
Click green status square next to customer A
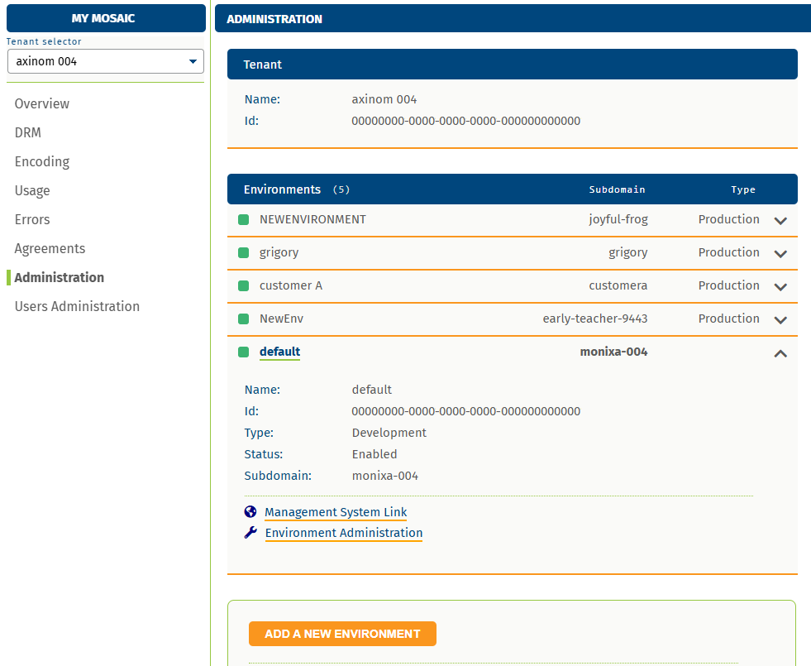tap(243, 286)
